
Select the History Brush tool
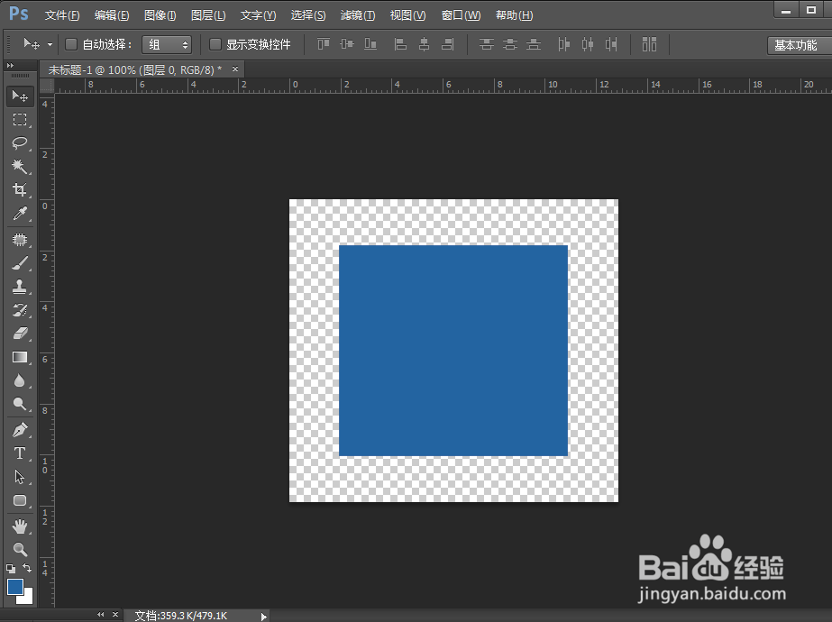(20, 310)
